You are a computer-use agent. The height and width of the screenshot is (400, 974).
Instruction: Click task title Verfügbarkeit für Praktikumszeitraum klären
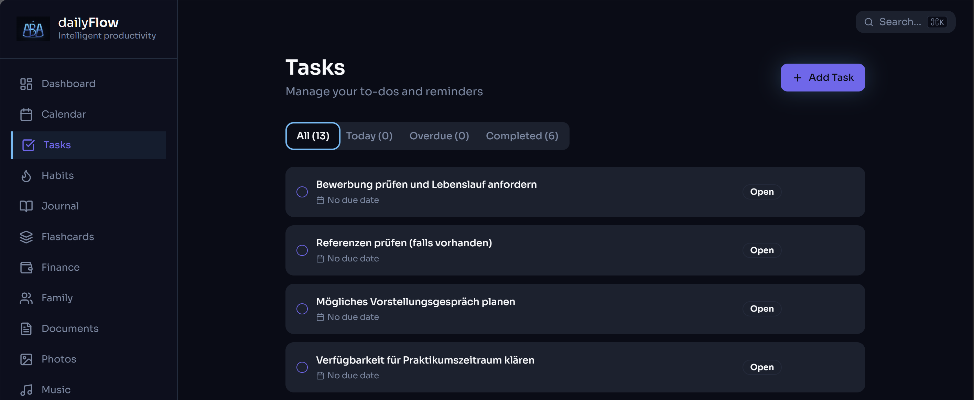(x=425, y=360)
